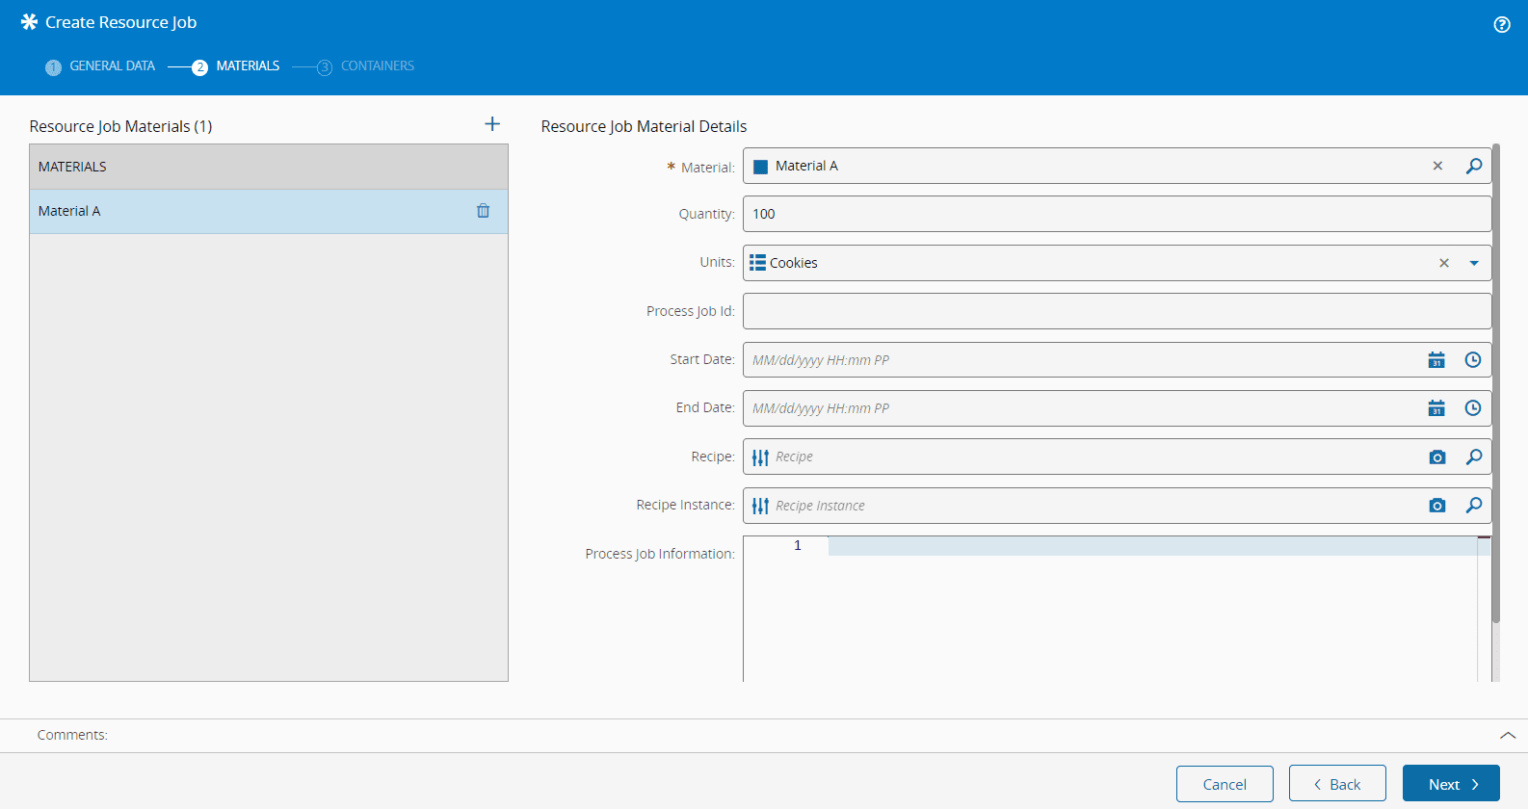
Task: Open the help icon in header
Action: coord(1501,25)
